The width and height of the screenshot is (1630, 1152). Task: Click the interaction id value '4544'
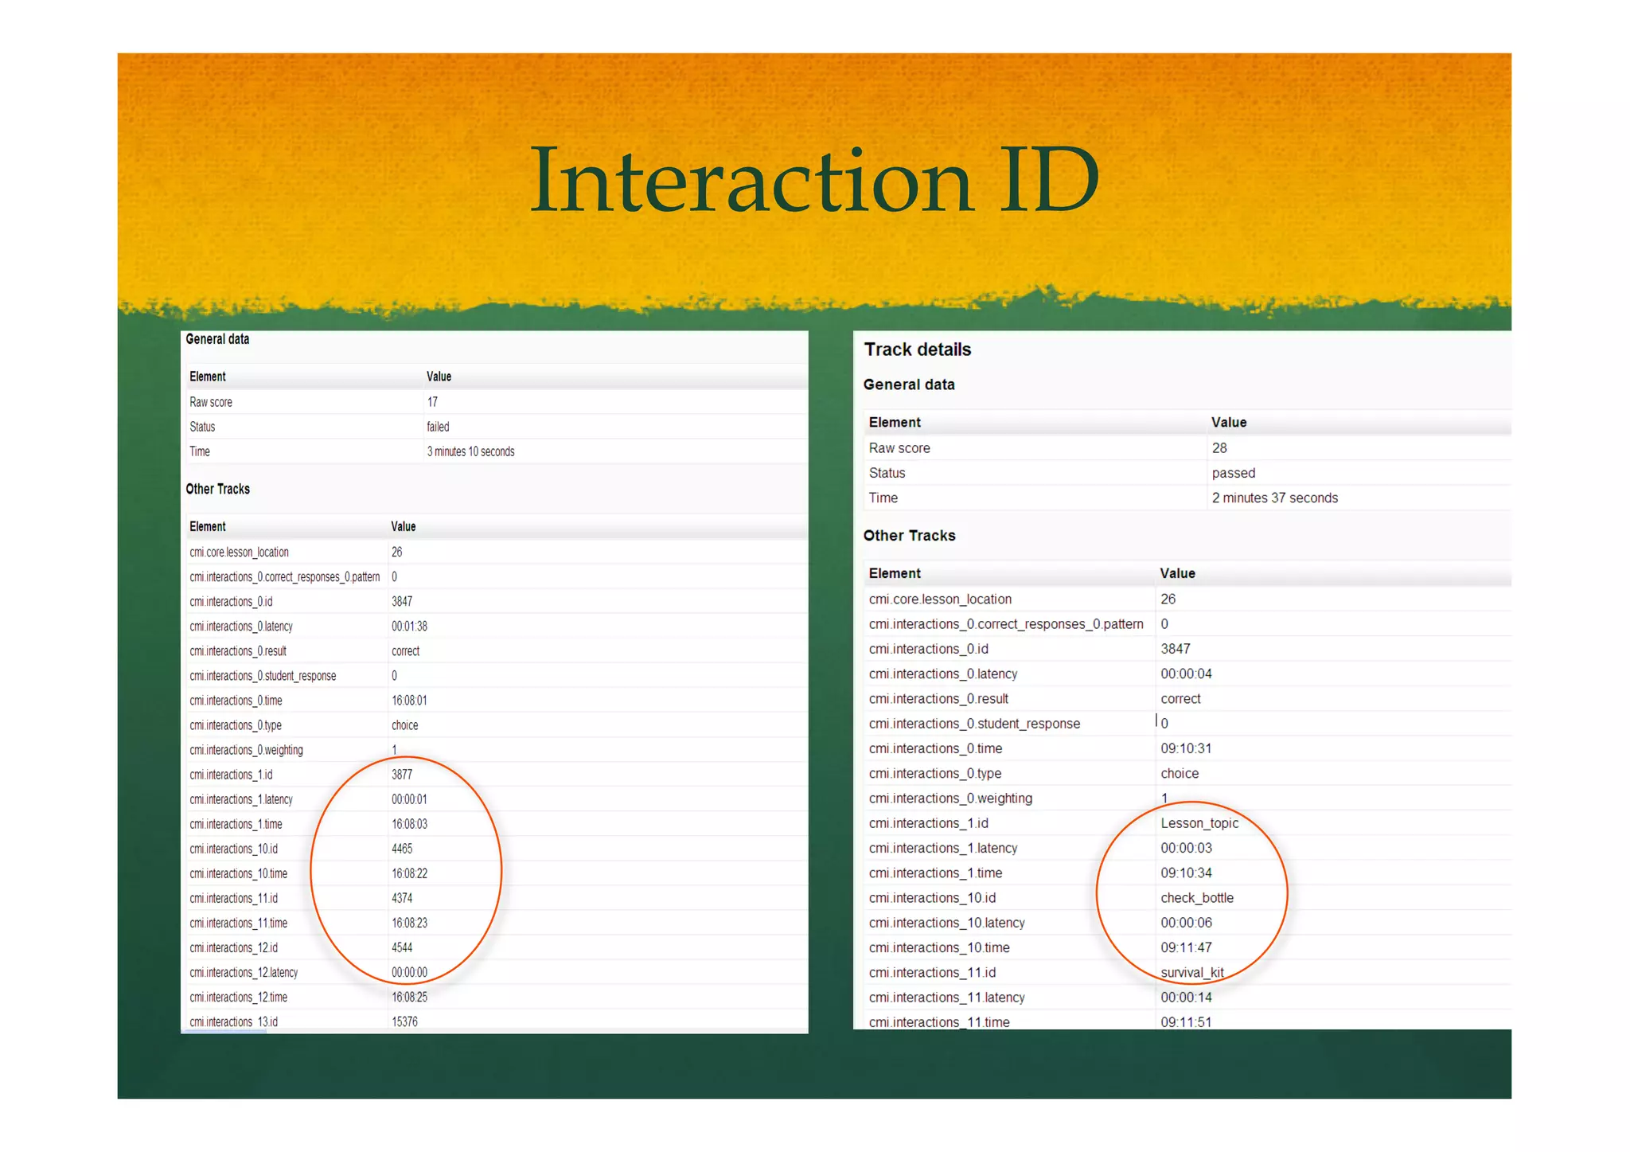402,947
